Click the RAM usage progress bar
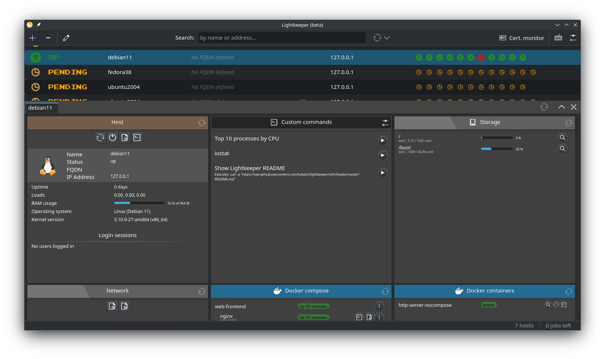The image size is (605, 359). point(139,203)
